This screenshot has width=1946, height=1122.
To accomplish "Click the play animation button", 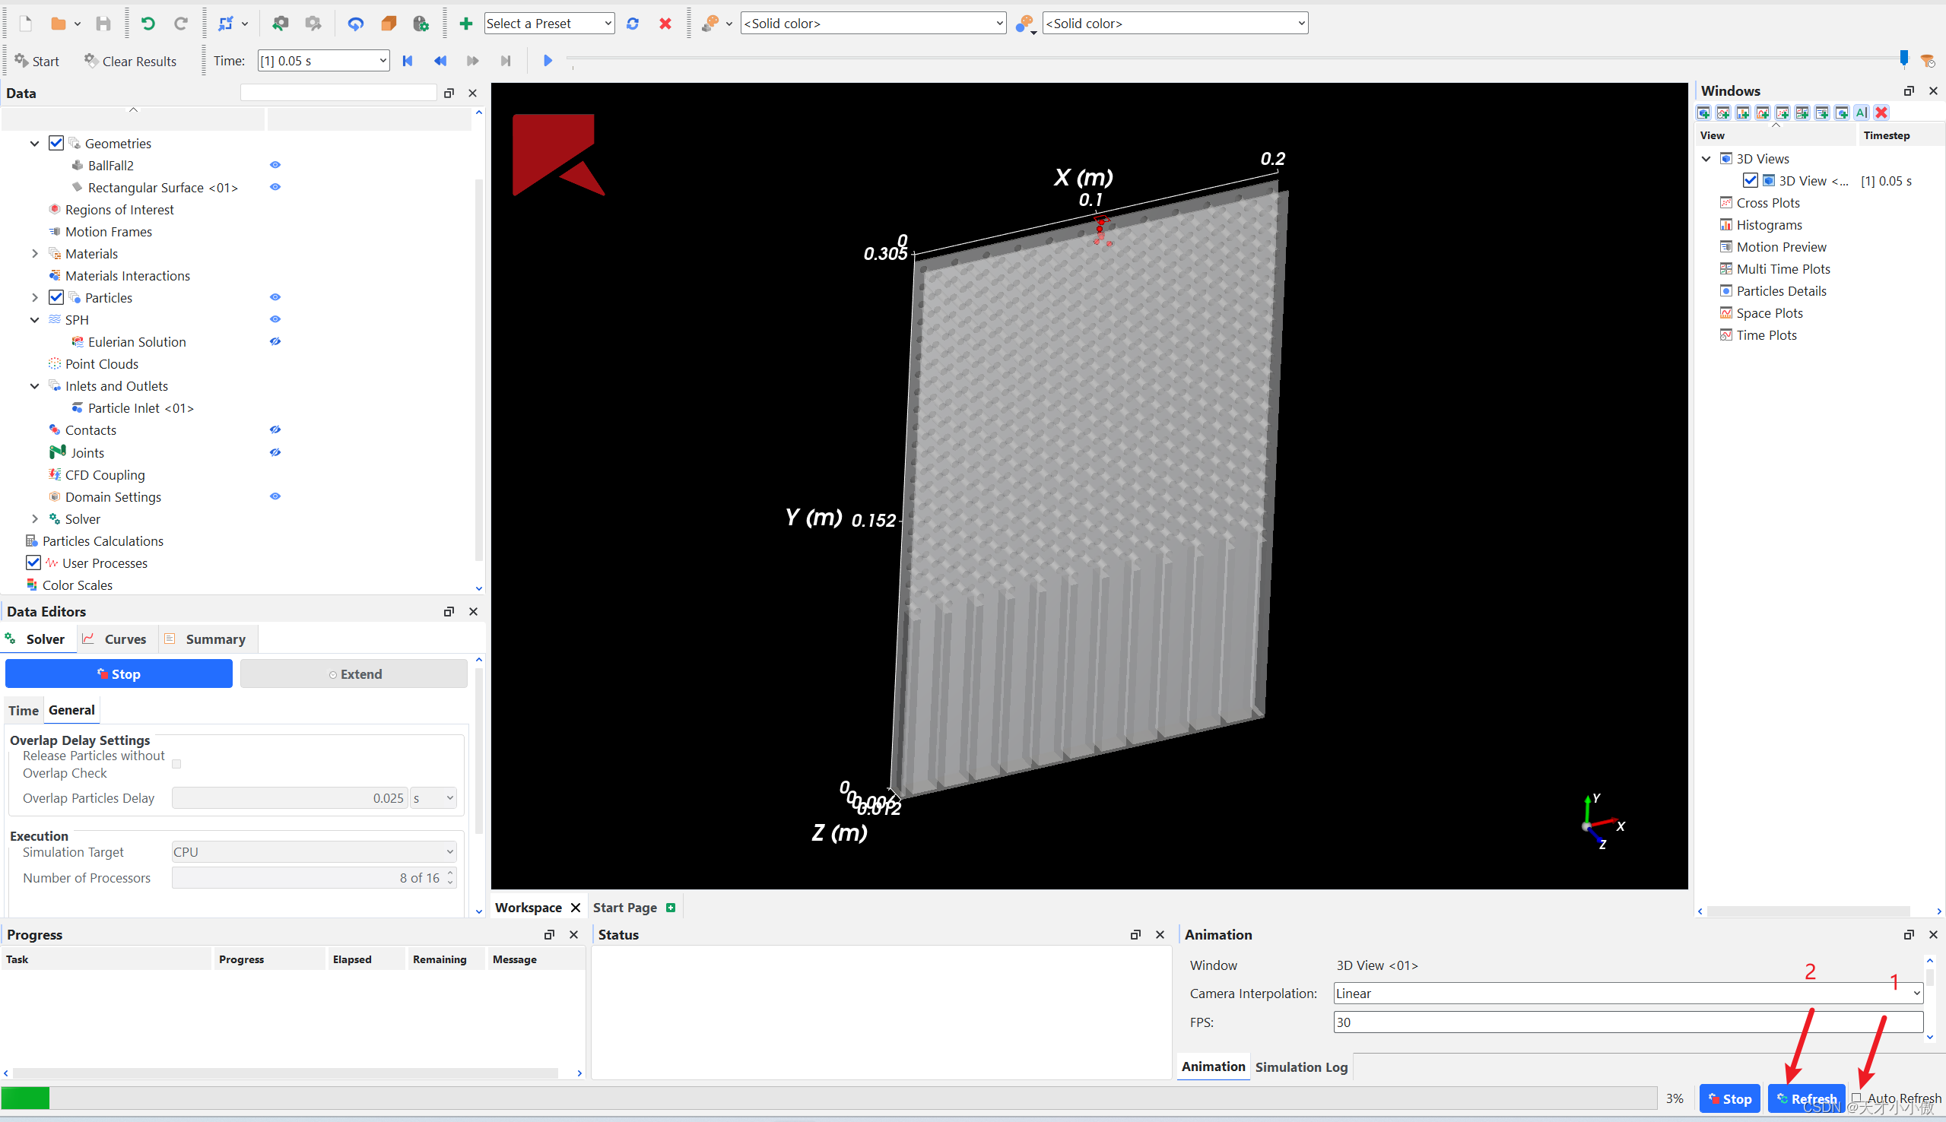I will 548,60.
